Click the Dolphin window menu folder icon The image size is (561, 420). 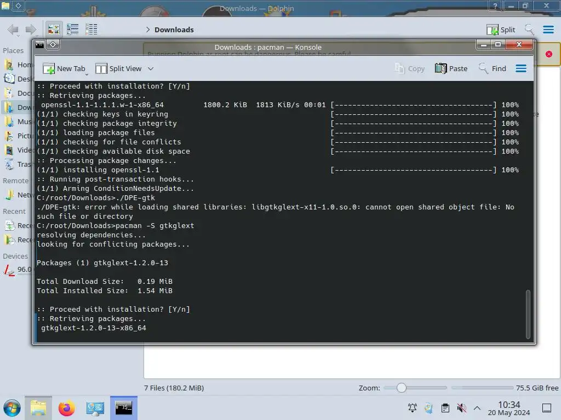pyautogui.click(x=5, y=5)
